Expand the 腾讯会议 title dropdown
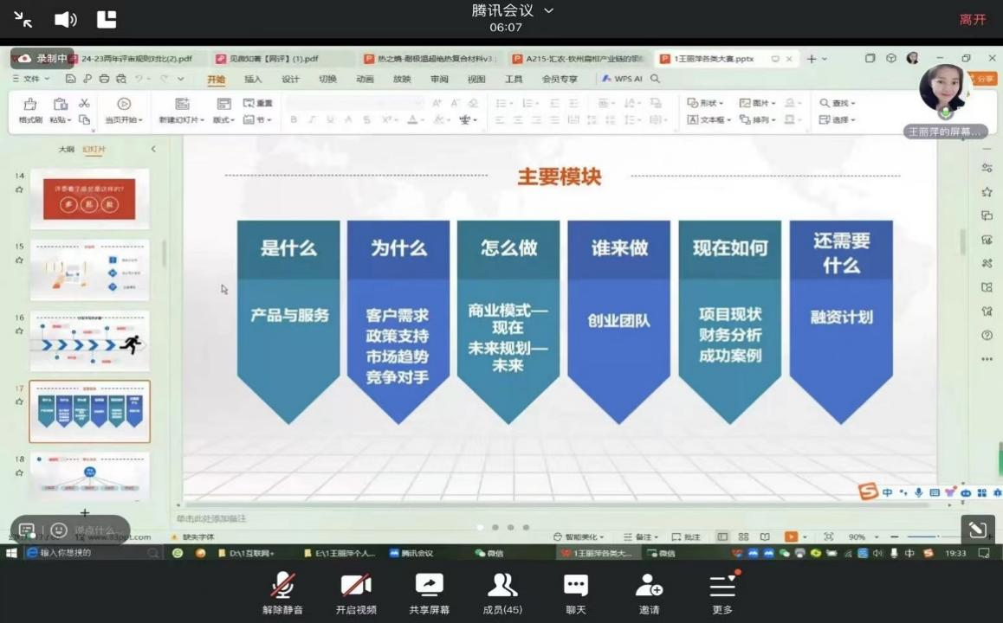 click(547, 11)
